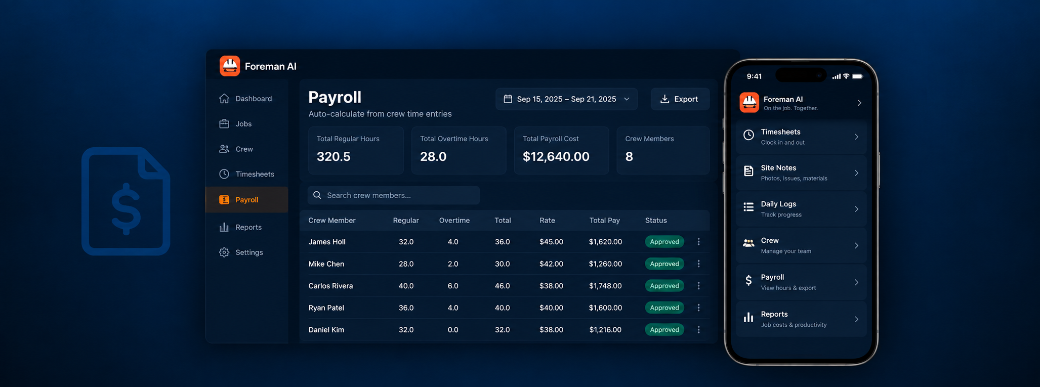Focus the Search crew members field

pyautogui.click(x=394, y=195)
